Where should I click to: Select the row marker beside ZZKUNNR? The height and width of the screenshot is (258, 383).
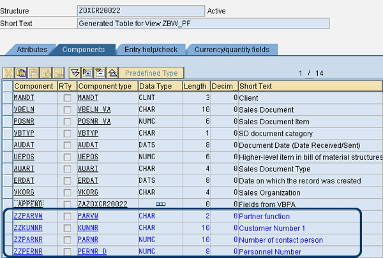click(x=6, y=226)
